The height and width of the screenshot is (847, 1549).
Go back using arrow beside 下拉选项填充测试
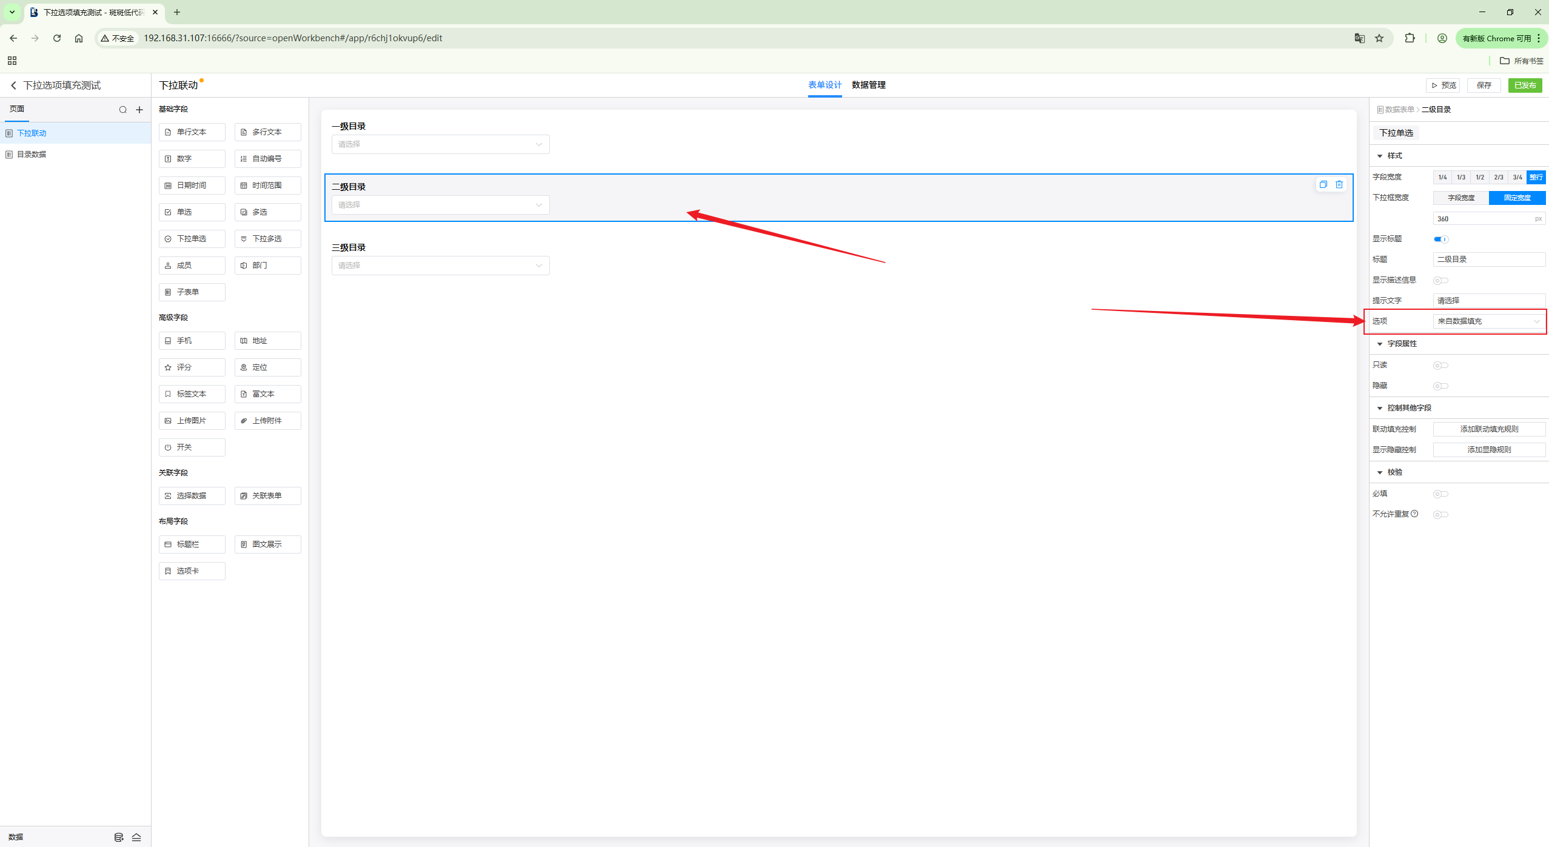point(13,85)
